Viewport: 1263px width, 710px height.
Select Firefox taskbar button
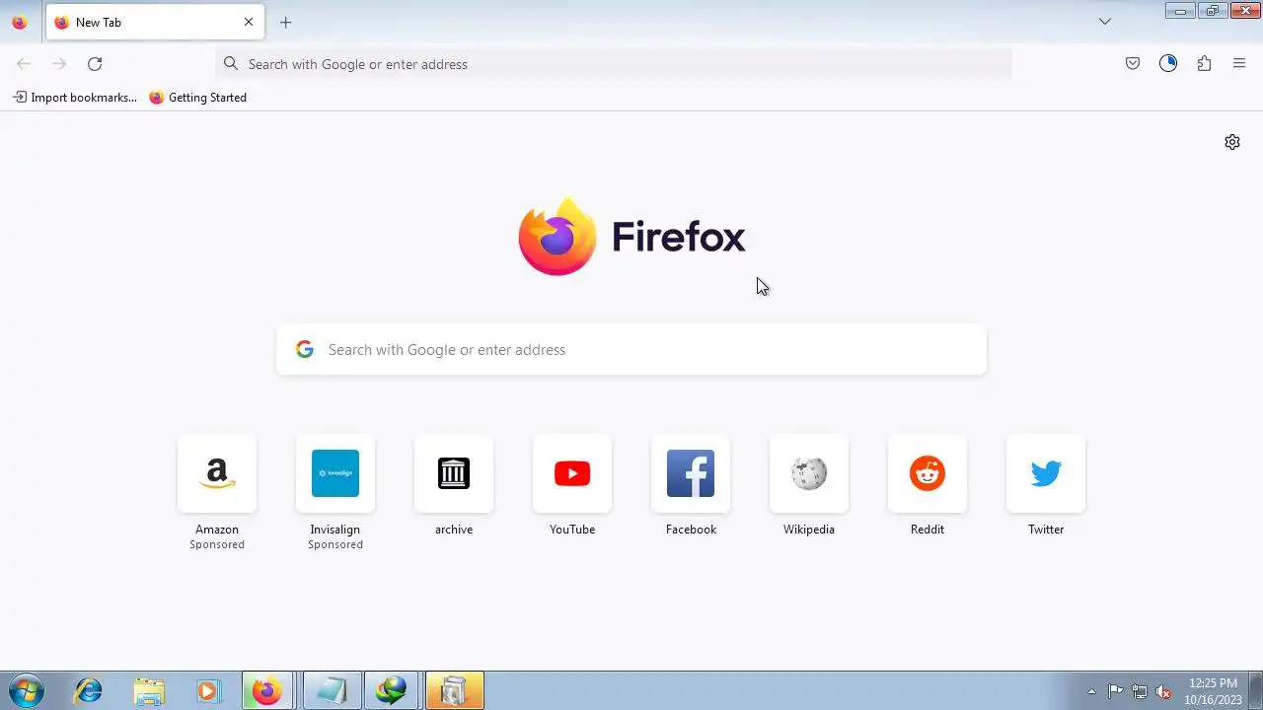point(267,691)
